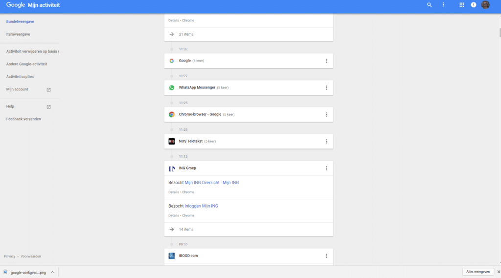
Task: Click the Google logo in header
Action: coord(15,5)
